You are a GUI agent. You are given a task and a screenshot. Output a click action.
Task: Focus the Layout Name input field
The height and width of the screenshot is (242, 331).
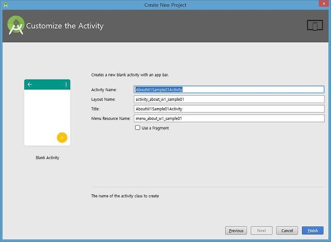click(x=229, y=99)
